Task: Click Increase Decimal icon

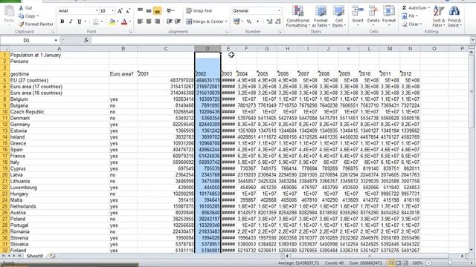Action: click(x=269, y=22)
